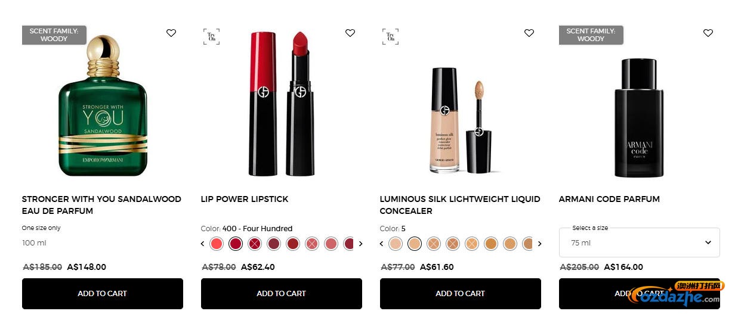738x314 pixels.
Task: Open Try On for Lip Power Lipstick
Action: pyautogui.click(x=211, y=36)
